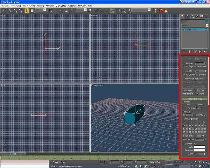Click Configure Modifier Sets icon
The width and height of the screenshot is (210, 168).
[205, 51]
